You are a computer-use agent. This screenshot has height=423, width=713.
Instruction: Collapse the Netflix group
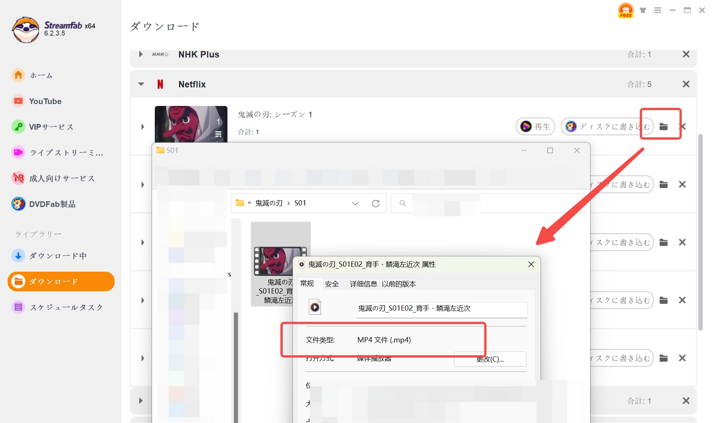point(141,84)
